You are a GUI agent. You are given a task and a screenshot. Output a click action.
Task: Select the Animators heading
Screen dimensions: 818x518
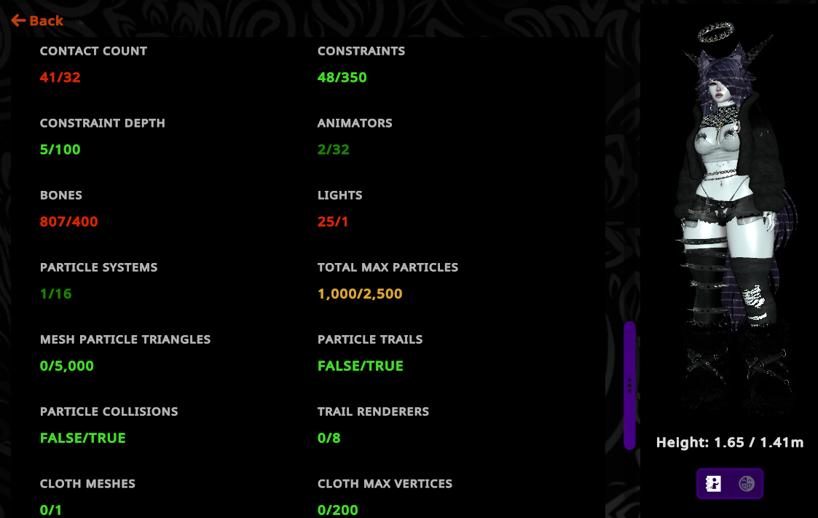click(x=355, y=123)
